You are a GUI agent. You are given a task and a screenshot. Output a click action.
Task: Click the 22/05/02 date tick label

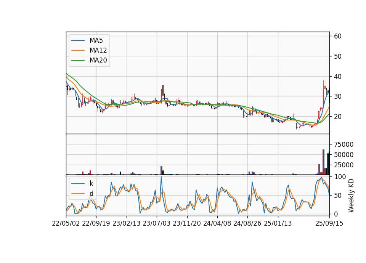[66, 223]
